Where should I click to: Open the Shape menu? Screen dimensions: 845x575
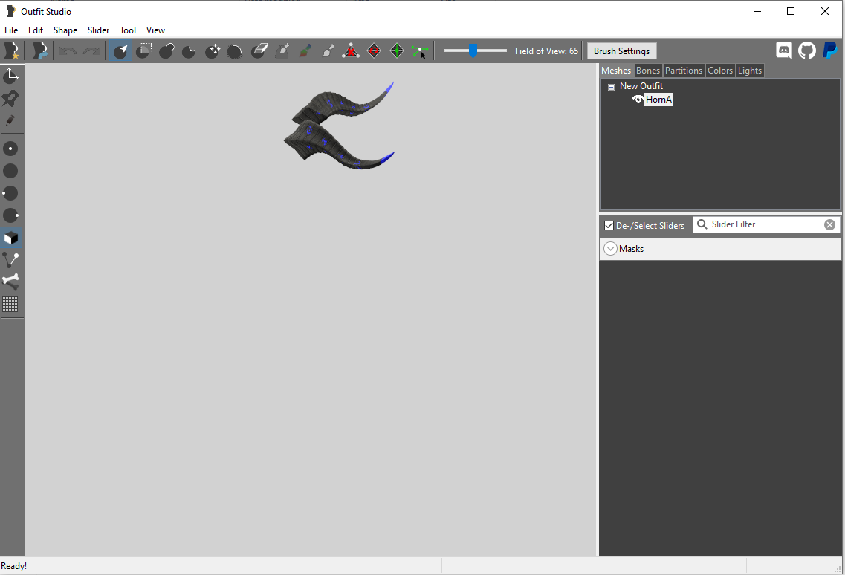pyautogui.click(x=65, y=30)
